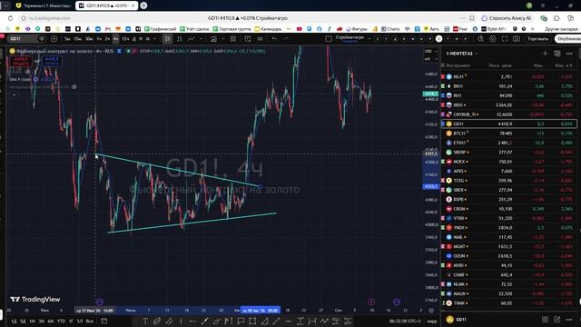Add a symbol to the watchlist with plus
Viewport: 581px width, 327px height.
click(x=545, y=54)
